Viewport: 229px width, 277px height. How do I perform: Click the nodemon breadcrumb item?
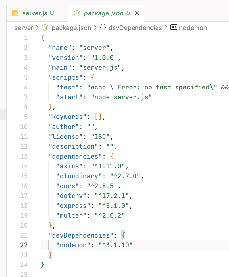pos(193,28)
